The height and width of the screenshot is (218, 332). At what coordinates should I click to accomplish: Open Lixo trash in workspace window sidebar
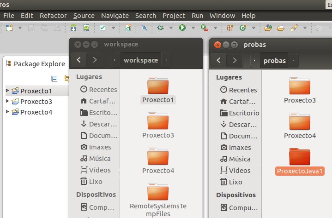point(91,181)
